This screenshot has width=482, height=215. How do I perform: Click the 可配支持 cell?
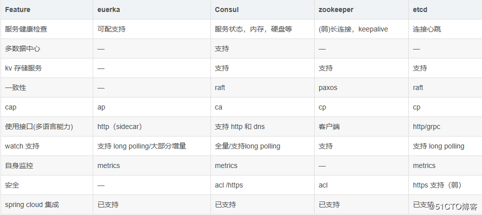pyautogui.click(x=111, y=29)
